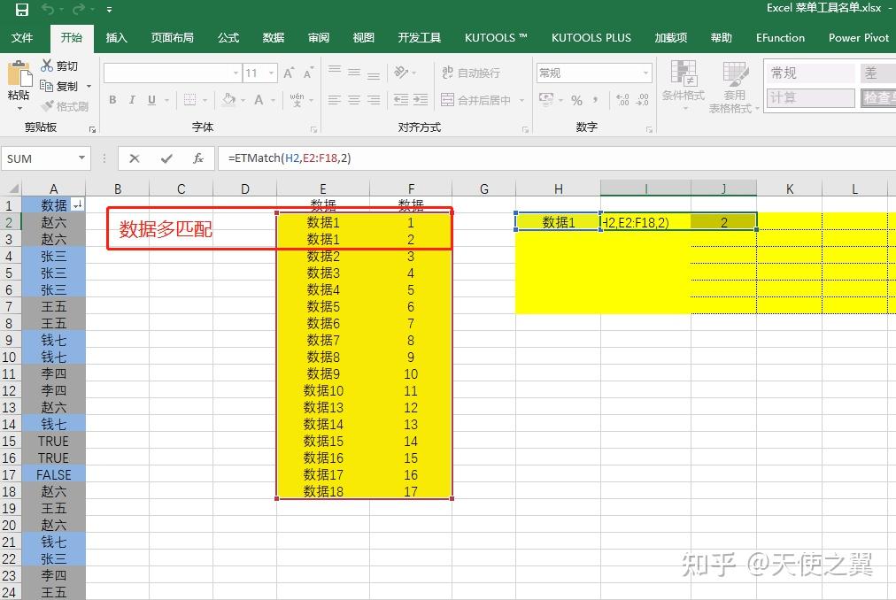
Task: Click the Increase Decimal icon
Action: [622, 100]
